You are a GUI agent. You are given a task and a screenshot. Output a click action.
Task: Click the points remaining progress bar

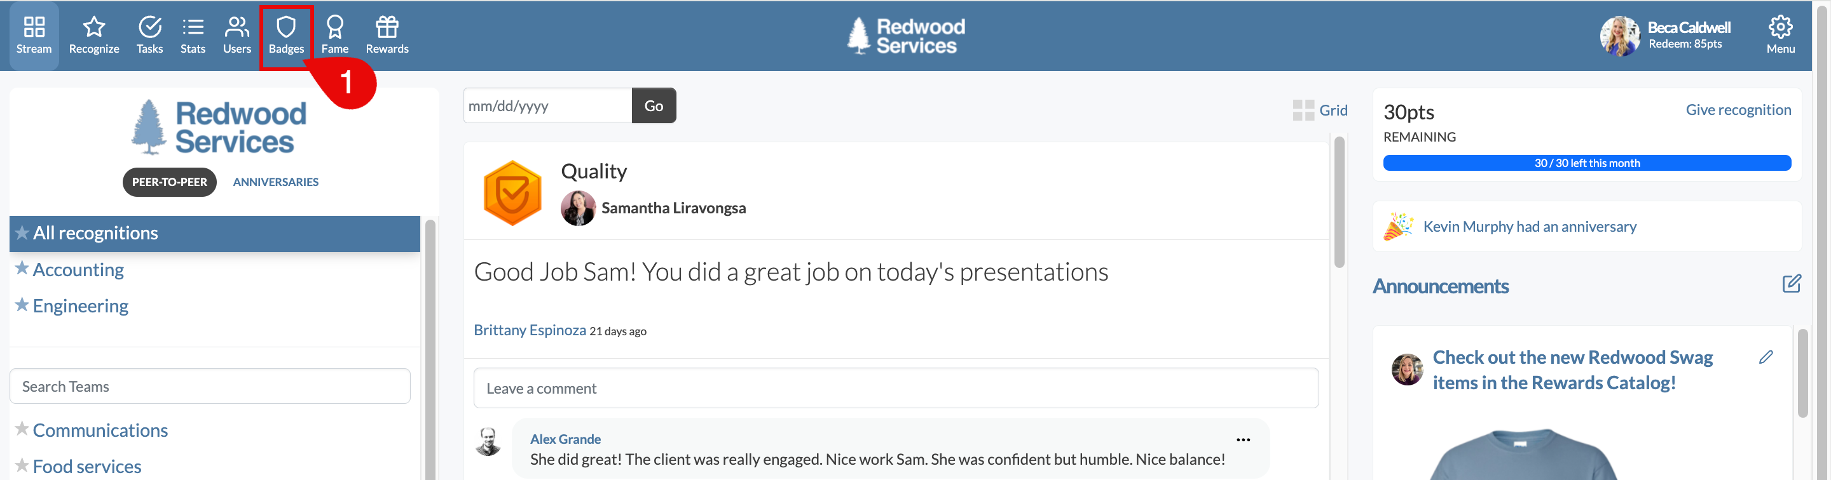pos(1586,163)
